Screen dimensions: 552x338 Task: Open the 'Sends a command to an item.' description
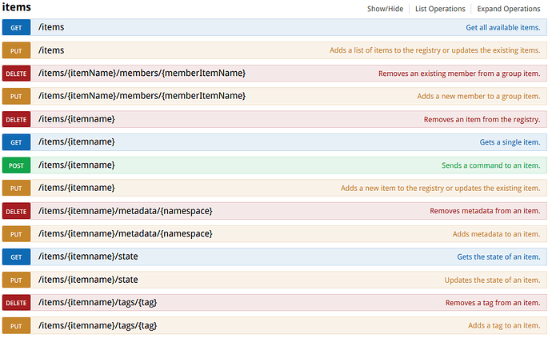490,165
